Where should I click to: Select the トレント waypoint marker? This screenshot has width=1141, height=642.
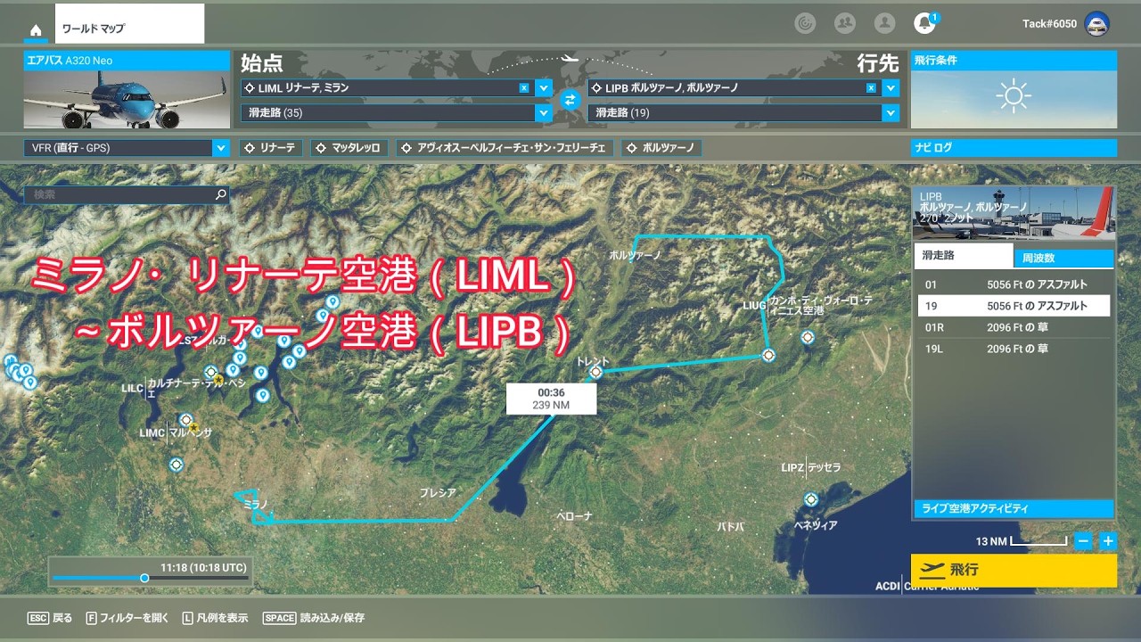tap(596, 372)
